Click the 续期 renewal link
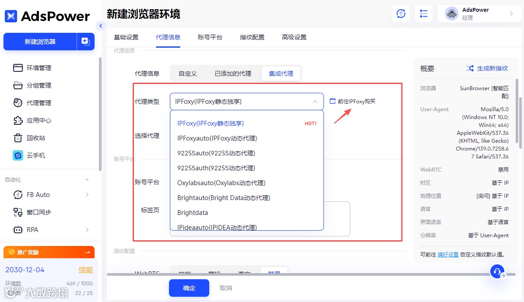This screenshot has width=524, height=302. [x=85, y=270]
